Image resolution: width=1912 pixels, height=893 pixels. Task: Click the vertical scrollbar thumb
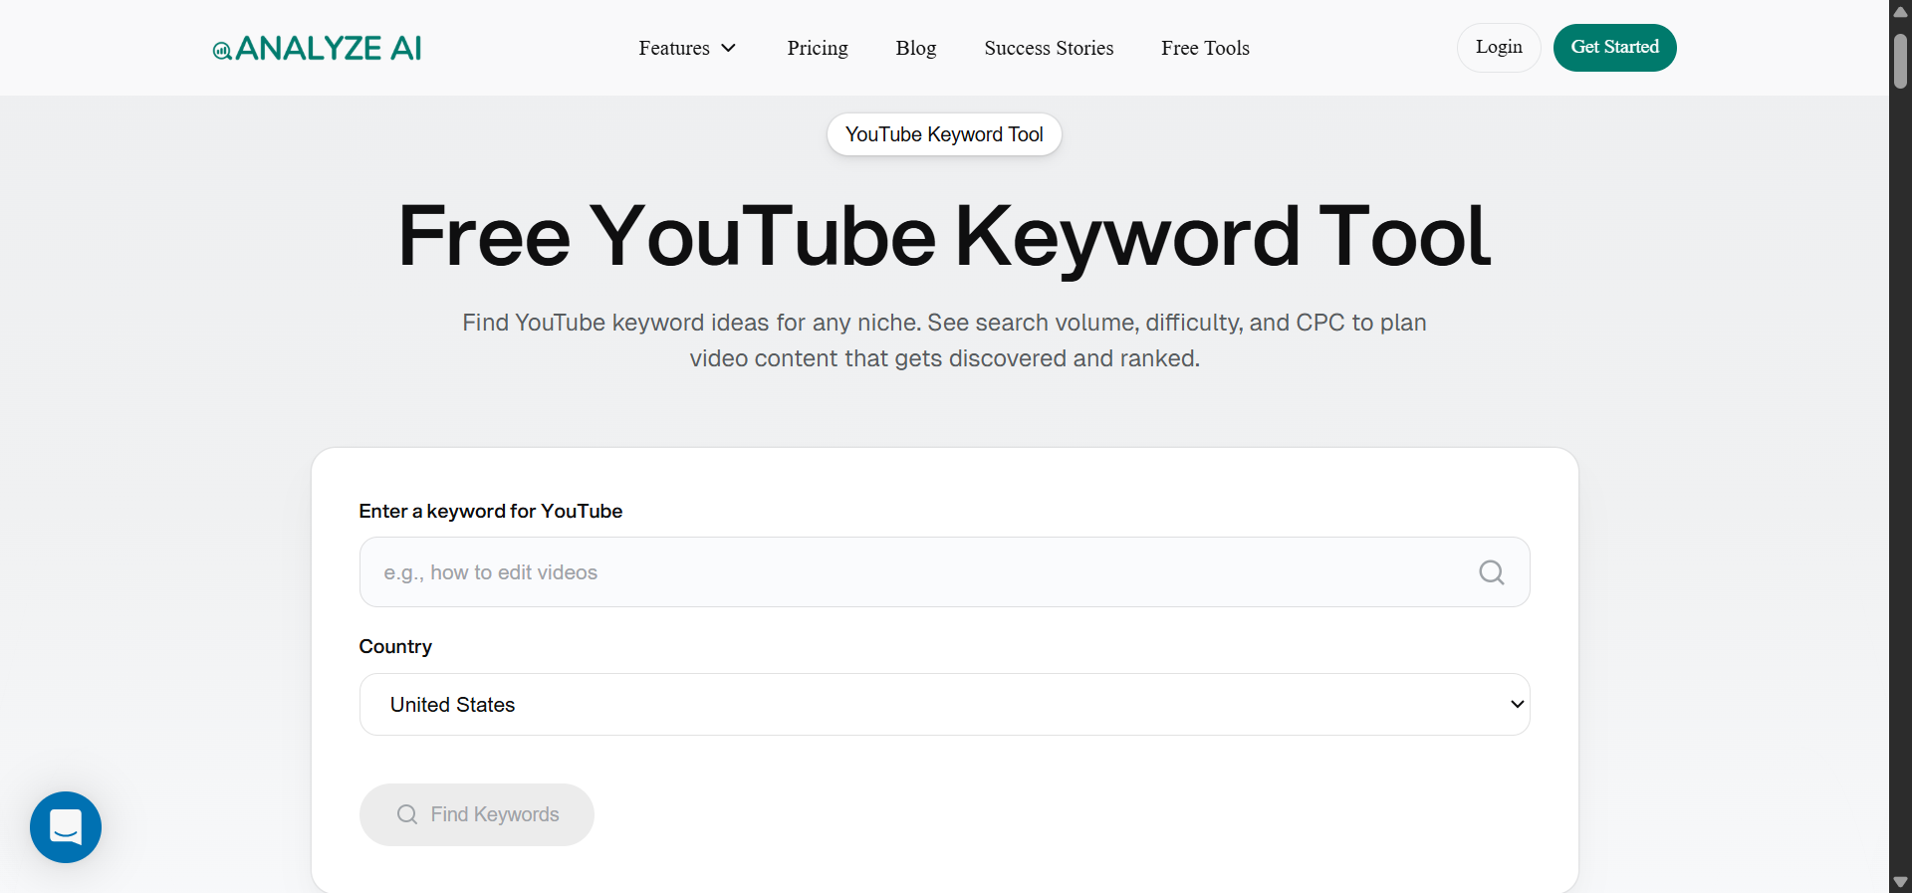[x=1900, y=62]
